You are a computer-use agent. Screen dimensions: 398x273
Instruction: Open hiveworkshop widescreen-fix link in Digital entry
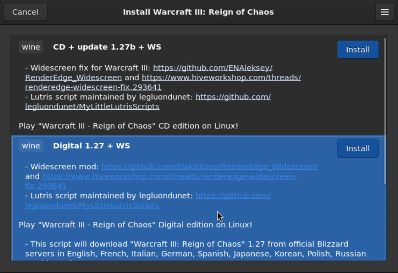[x=161, y=181]
